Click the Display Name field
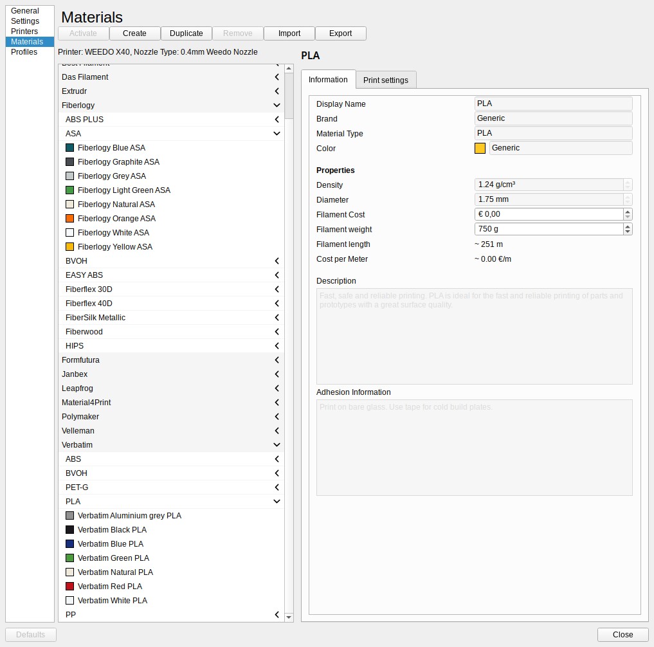The height and width of the screenshot is (647, 654). tap(554, 104)
